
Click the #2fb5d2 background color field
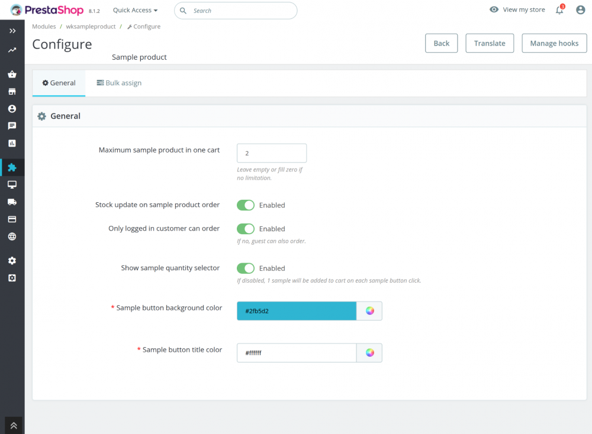(x=297, y=311)
